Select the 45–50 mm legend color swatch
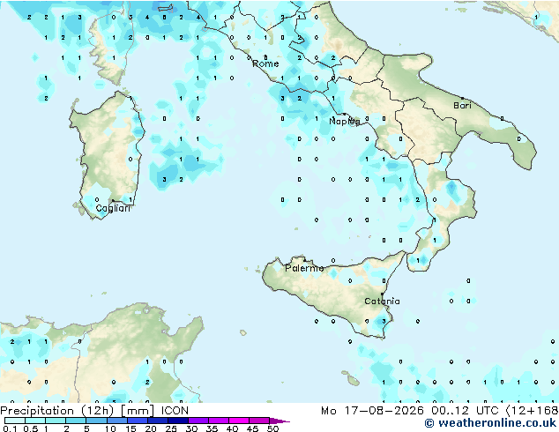The height and width of the screenshot is (432, 559). pos(259,421)
